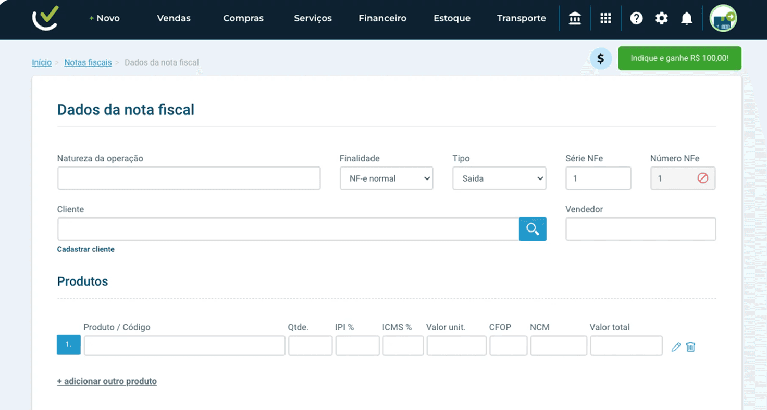
Task: Focus the Natureza da operação field
Action: tap(189, 178)
